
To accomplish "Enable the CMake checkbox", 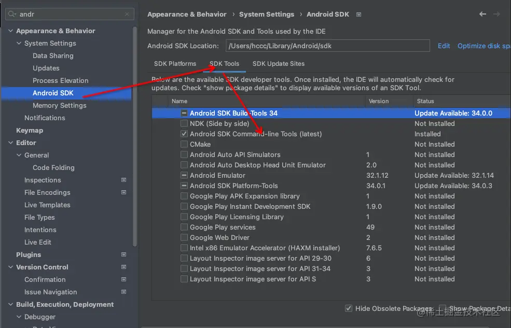I will 184,144.
